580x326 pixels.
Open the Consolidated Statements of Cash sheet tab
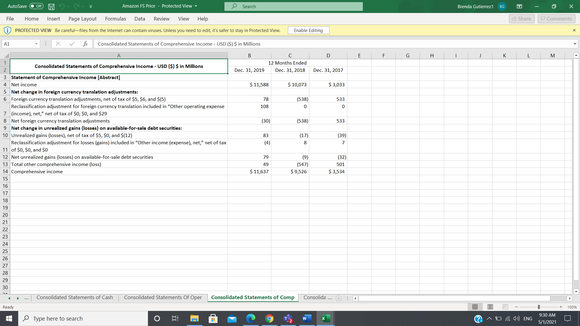point(75,297)
